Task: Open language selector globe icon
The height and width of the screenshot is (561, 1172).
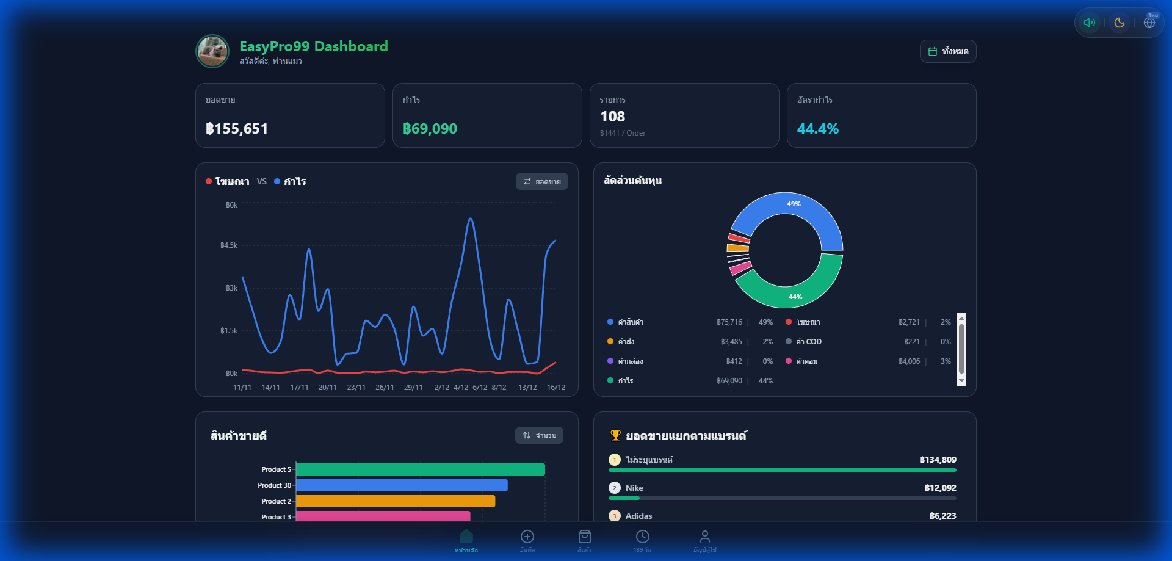Action: click(x=1149, y=23)
